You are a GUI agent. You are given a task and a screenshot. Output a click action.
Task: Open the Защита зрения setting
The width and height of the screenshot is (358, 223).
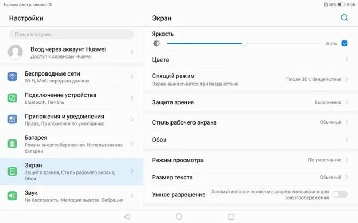[x=250, y=102]
